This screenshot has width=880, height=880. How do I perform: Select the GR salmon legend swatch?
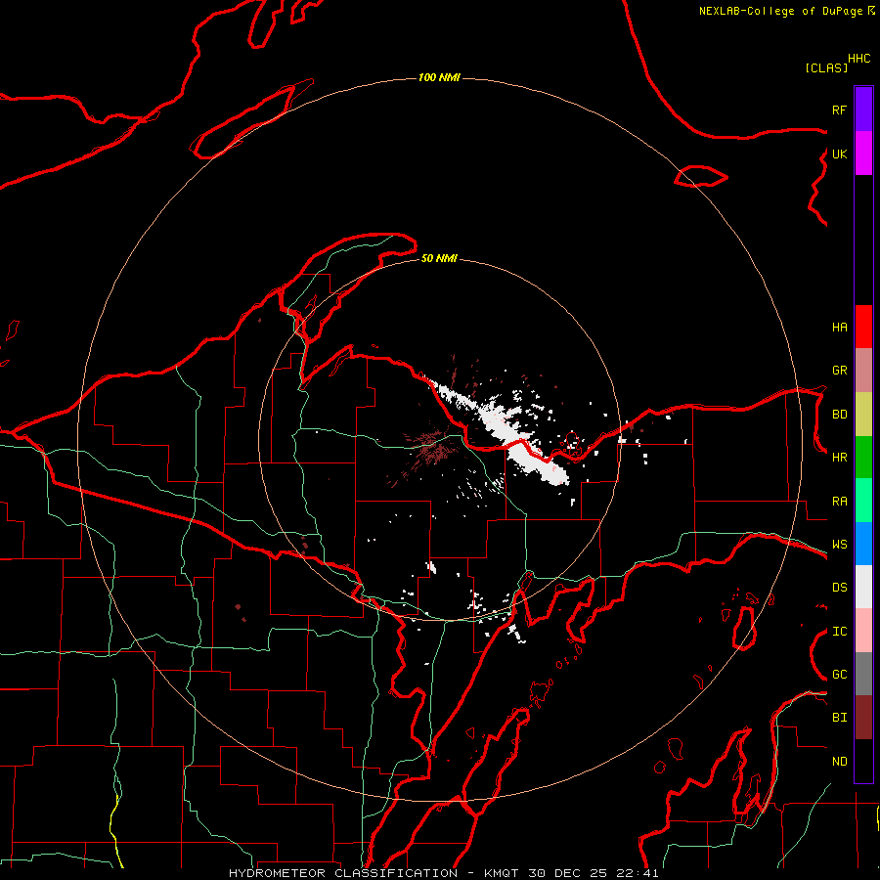pyautogui.click(x=863, y=371)
